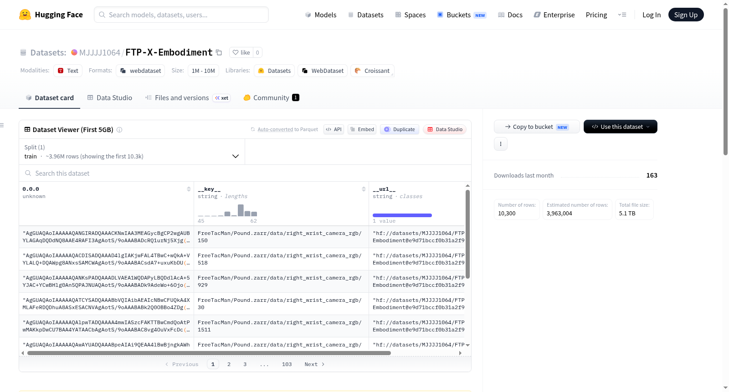
Task: Go to Next page of rows
Action: click(314, 364)
